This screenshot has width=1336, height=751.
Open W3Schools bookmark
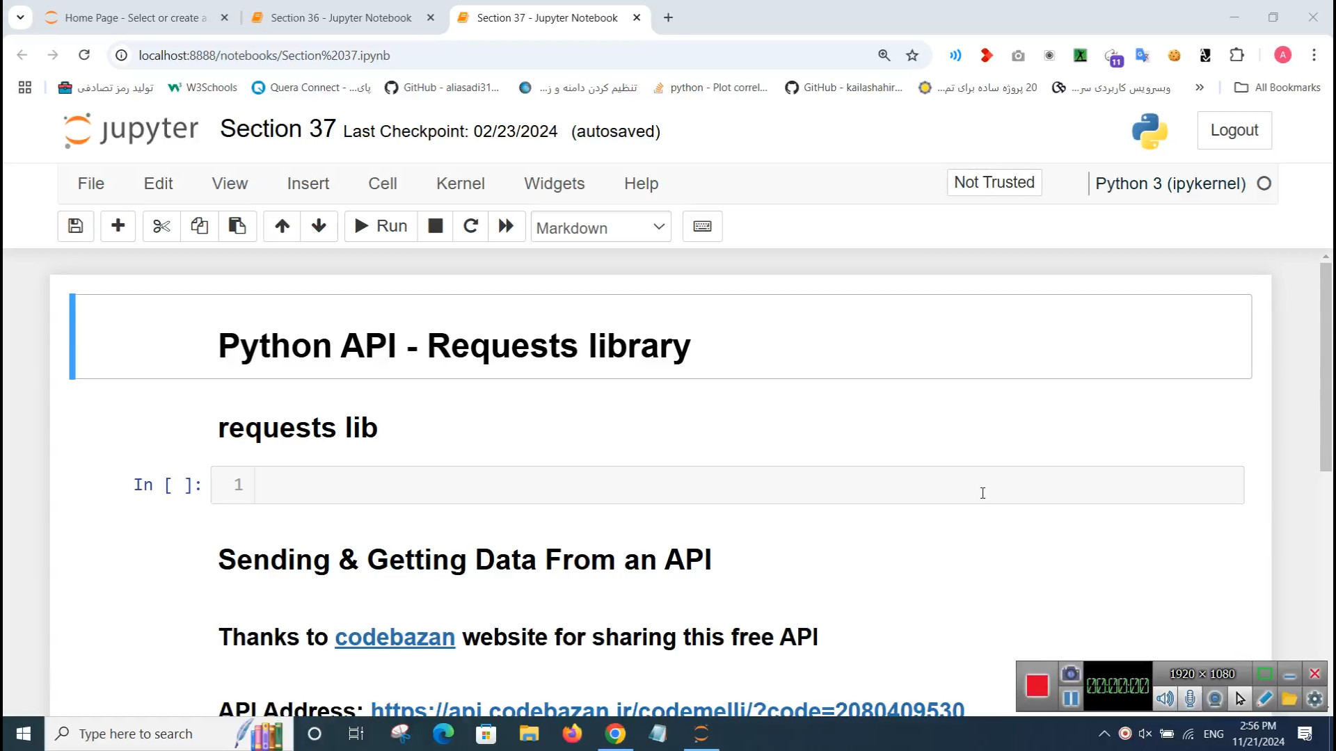click(x=202, y=88)
